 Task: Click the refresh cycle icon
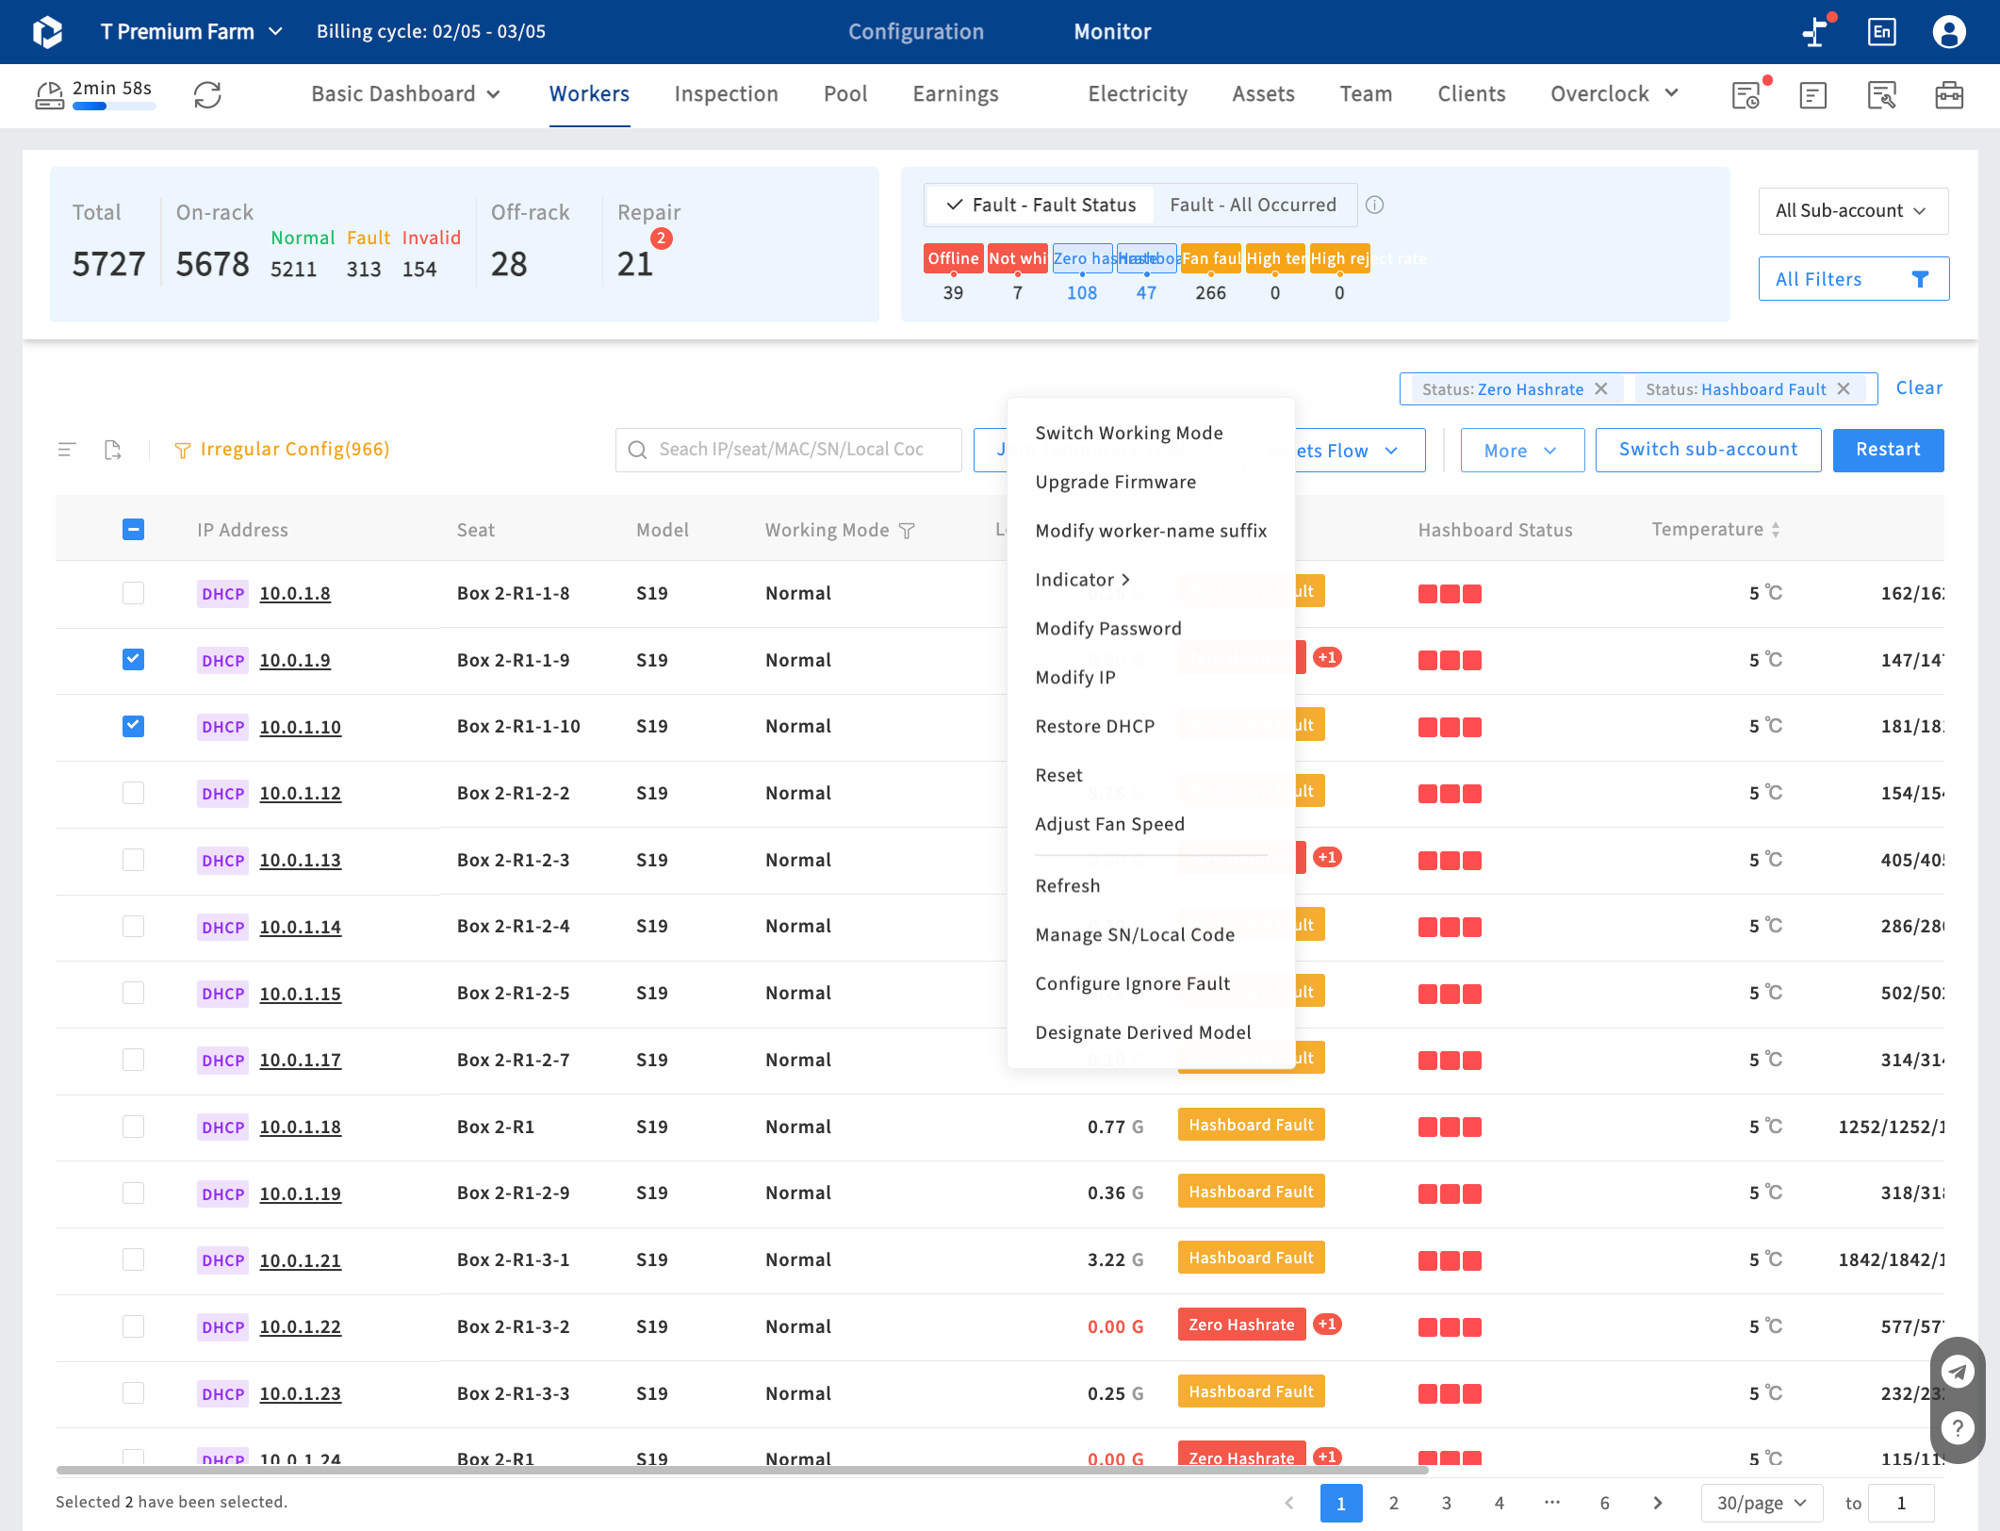(x=207, y=94)
